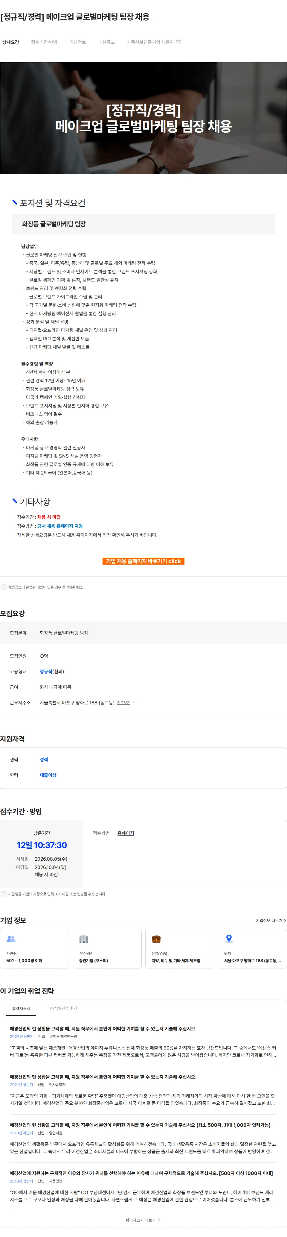Image resolution: width=287 pixels, height=1237 pixels.
Task: Open the 추천공고 tab
Action: click(x=106, y=42)
